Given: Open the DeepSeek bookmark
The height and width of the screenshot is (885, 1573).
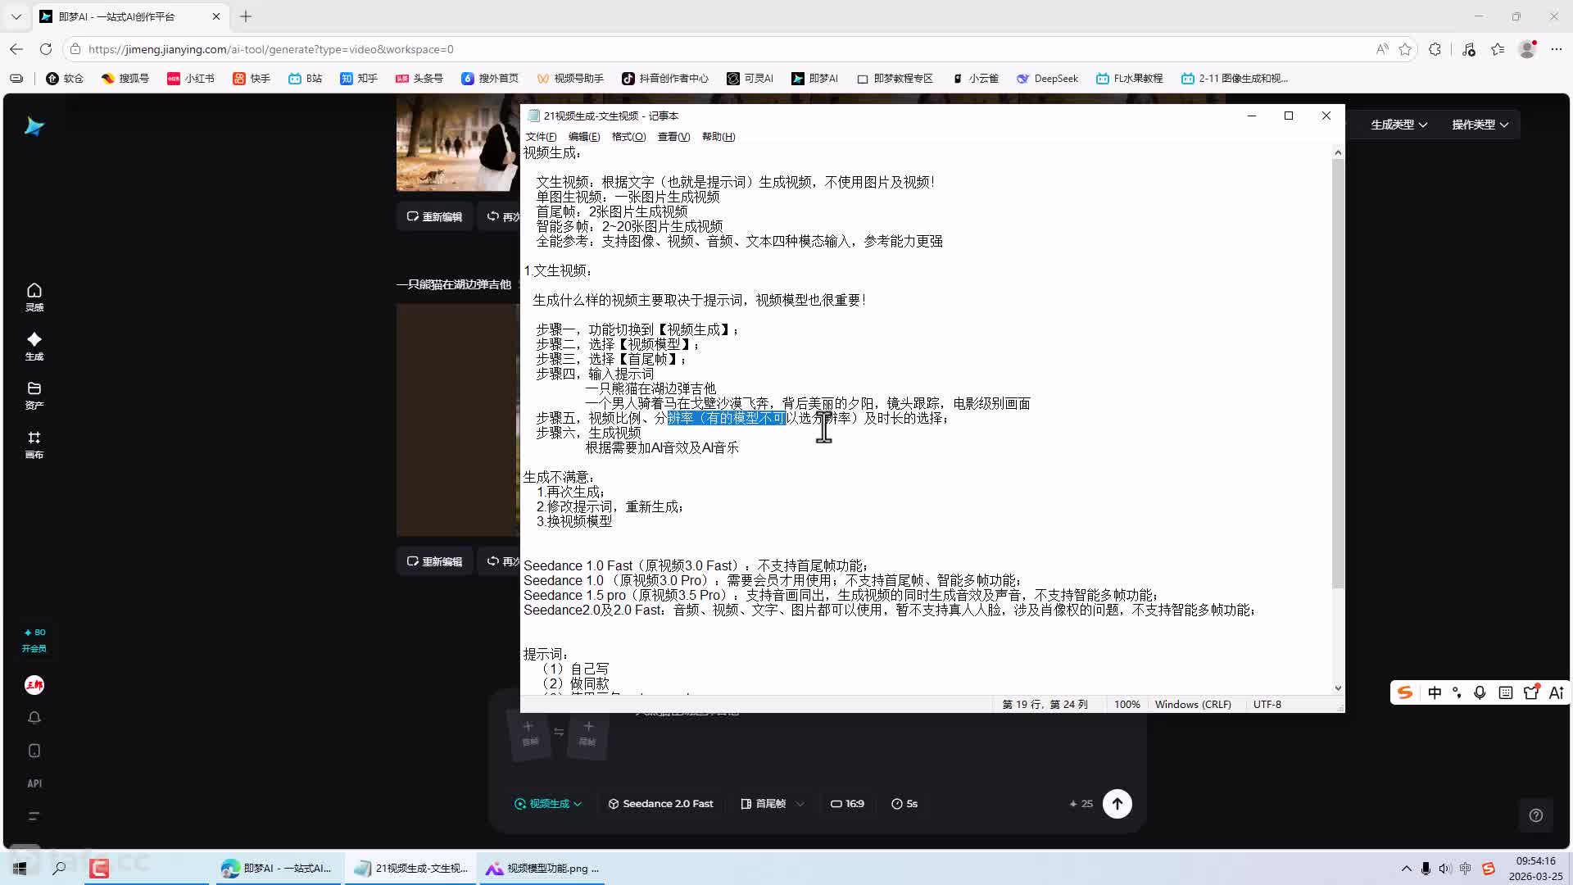Looking at the screenshot, I should [1047, 79].
